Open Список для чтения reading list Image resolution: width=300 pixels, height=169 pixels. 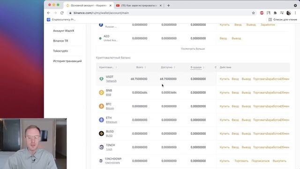point(283,20)
